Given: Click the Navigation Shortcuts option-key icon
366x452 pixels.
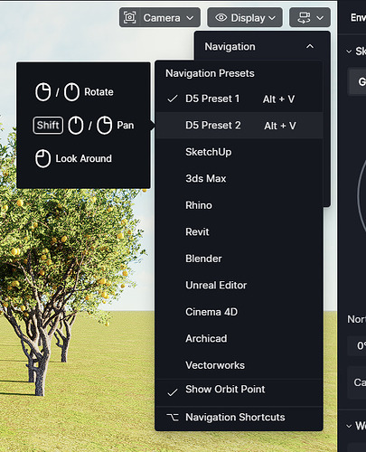Looking at the screenshot, I should [x=173, y=418].
